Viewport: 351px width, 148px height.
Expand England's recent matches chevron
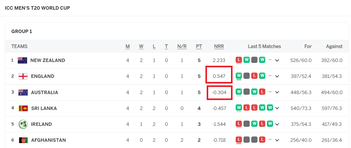pos(277,76)
